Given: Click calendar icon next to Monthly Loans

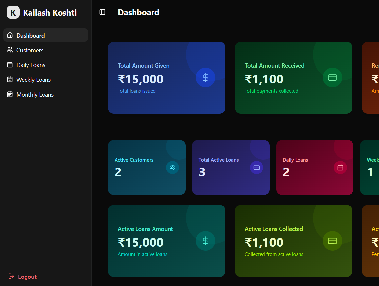Looking at the screenshot, I should 10,94.
